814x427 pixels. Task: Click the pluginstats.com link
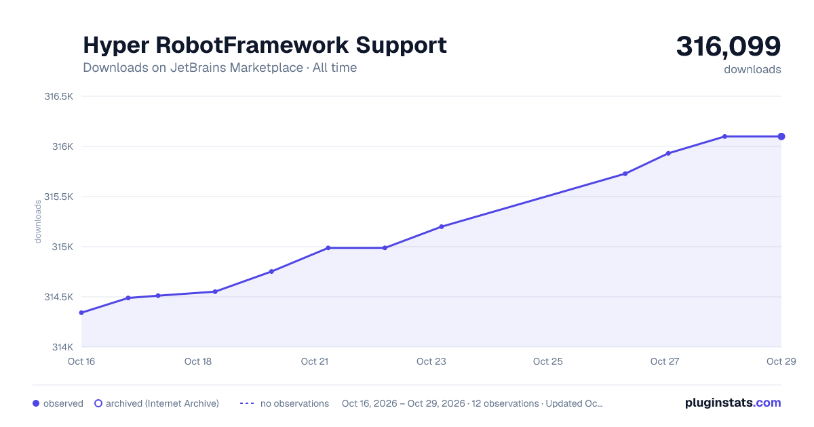click(733, 403)
